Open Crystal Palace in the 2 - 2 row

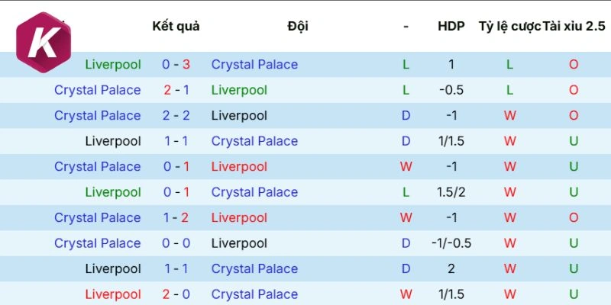(98, 116)
